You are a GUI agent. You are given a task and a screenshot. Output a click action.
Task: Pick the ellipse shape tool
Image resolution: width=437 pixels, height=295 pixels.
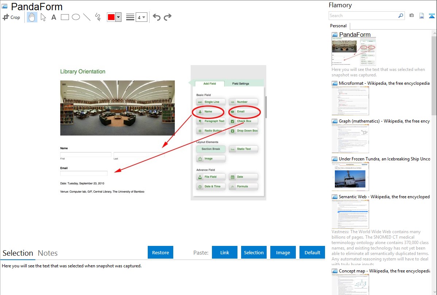(x=76, y=17)
